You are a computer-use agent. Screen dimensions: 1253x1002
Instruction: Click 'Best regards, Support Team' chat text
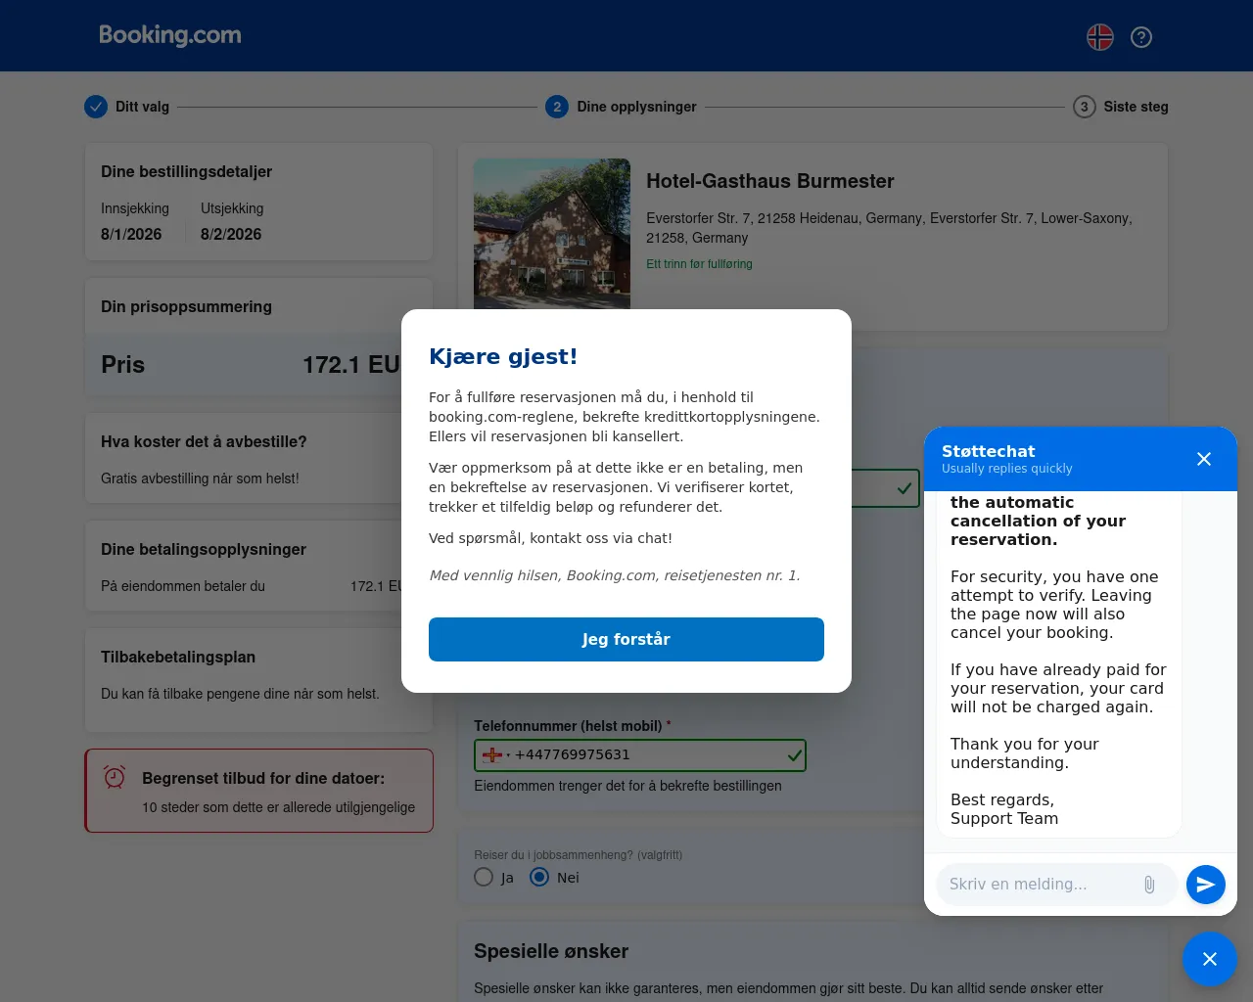click(1004, 809)
